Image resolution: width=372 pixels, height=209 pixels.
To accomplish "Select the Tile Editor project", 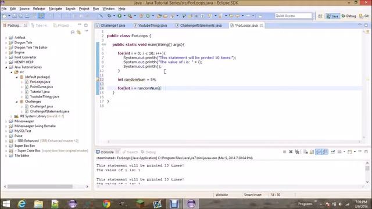I will [22, 156].
